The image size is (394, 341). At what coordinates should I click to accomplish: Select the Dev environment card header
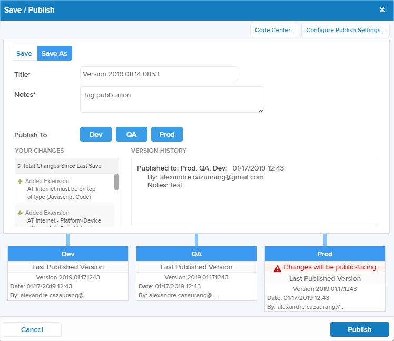(x=68, y=254)
